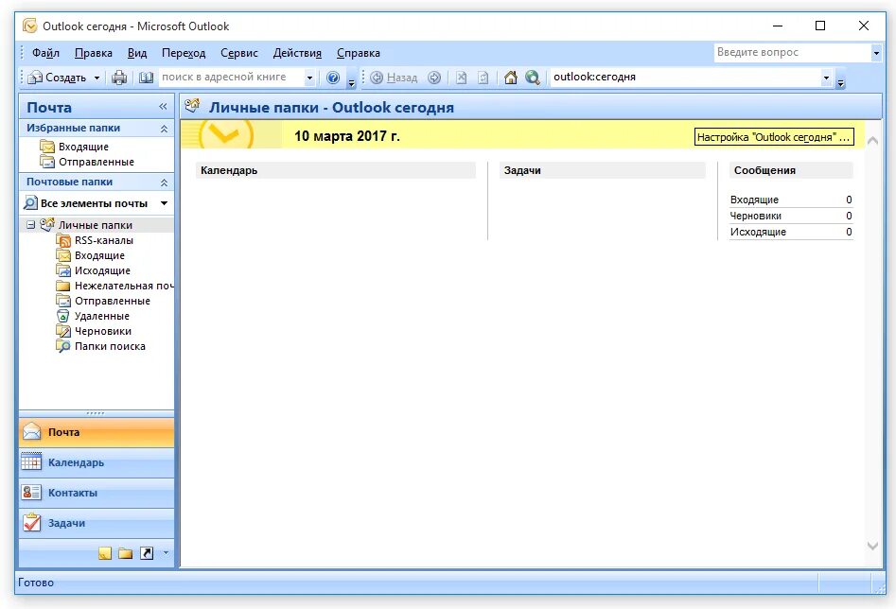The image size is (896, 609).
Task: Click the scroll up arrow in content pane
Action: [x=872, y=141]
